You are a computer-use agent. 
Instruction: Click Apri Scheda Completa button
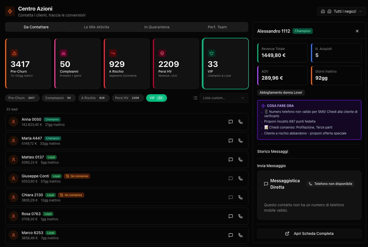tap(309, 234)
